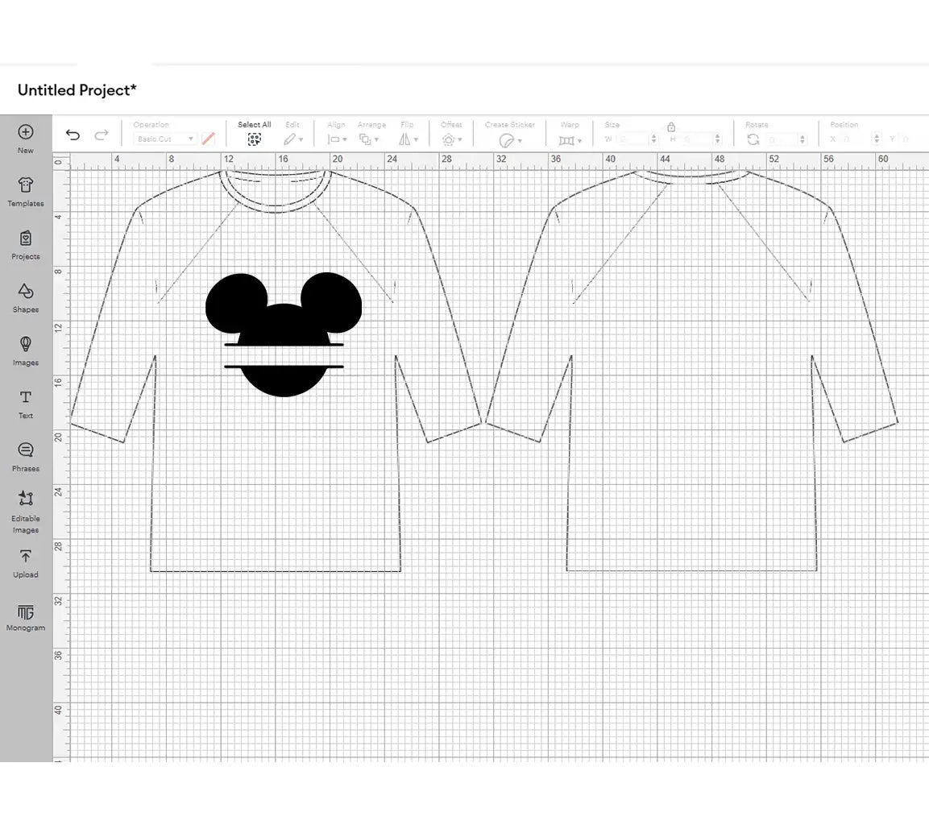Screen dimensions: 929x825
Task: Click the Rotate angle input field
Action: pyautogui.click(x=782, y=139)
